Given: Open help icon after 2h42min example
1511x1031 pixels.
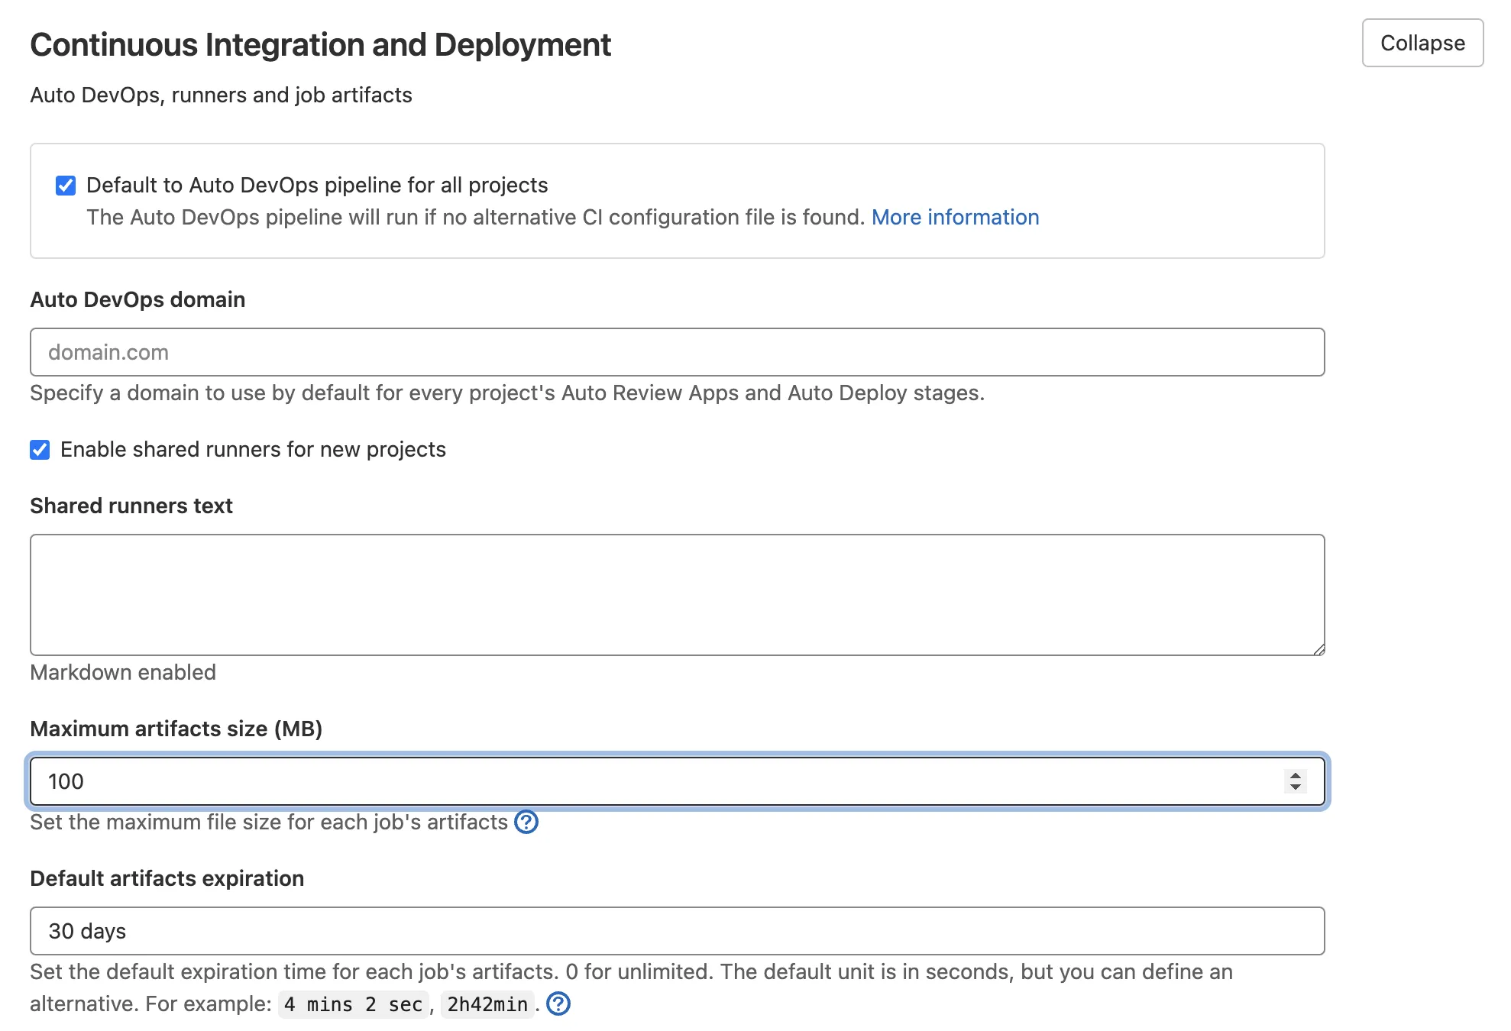Looking at the screenshot, I should (558, 1004).
